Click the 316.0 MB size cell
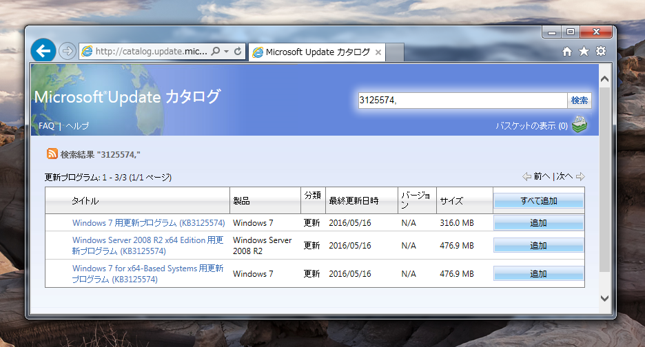 tap(457, 223)
